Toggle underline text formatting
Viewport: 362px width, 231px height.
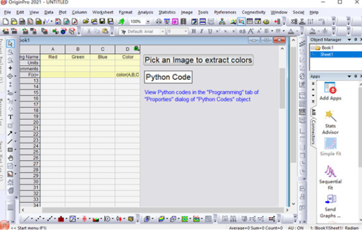[209, 31]
